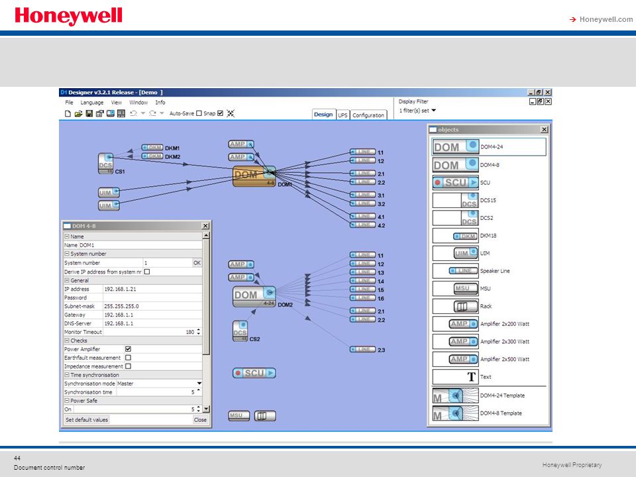This screenshot has height=477, width=636.
Task: Click the Monitor Timeout stepper arrows
Action: (x=198, y=332)
